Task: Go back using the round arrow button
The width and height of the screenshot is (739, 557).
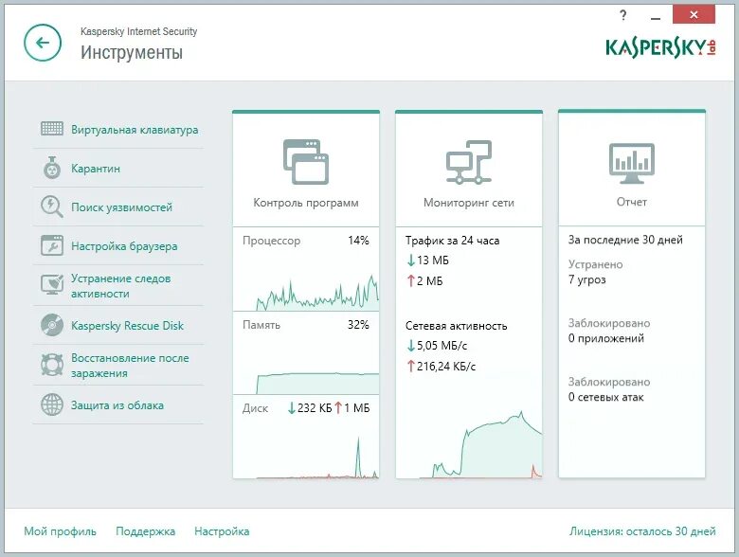Action: point(43,43)
